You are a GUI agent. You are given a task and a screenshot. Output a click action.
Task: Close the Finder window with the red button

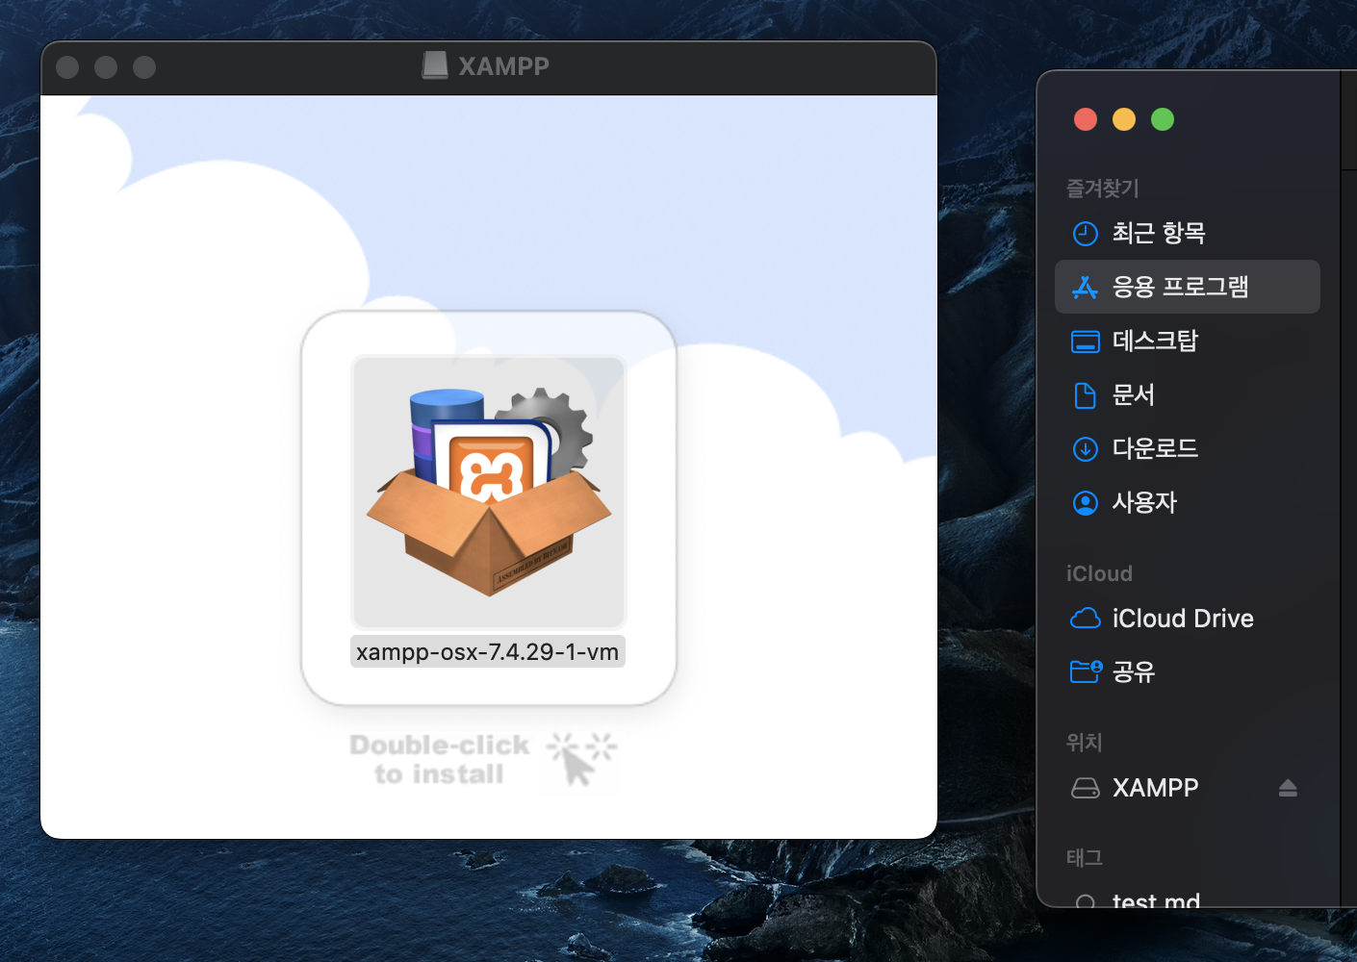[1086, 119]
